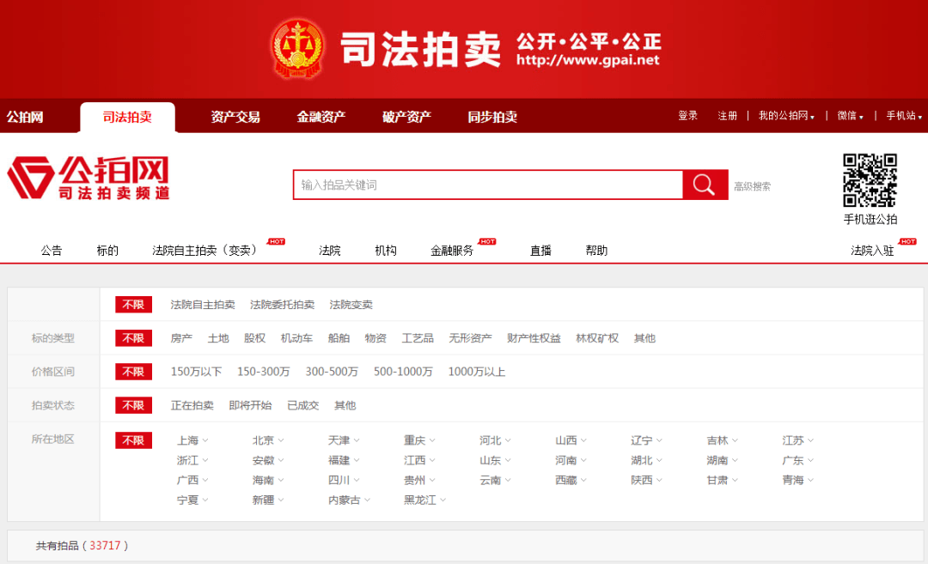
Task: Expand the 手机站 dropdown
Action: [904, 116]
